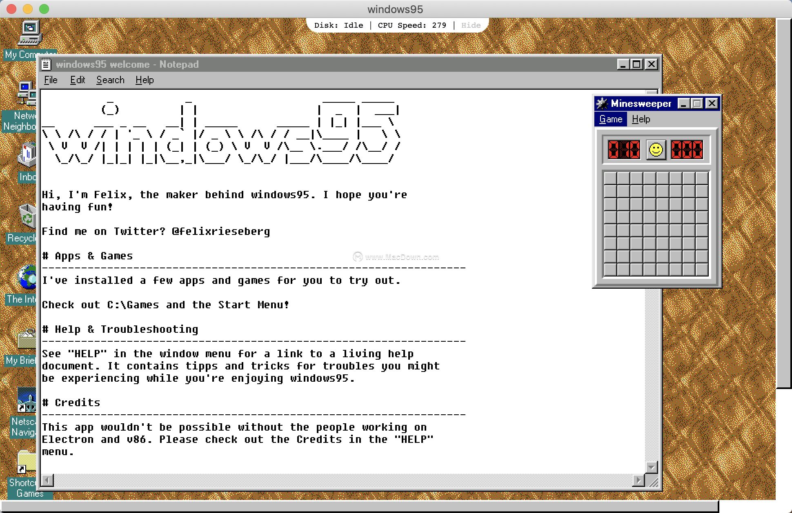Open the Shortcut to Games folder icon
The height and width of the screenshot is (513, 792).
(x=27, y=461)
